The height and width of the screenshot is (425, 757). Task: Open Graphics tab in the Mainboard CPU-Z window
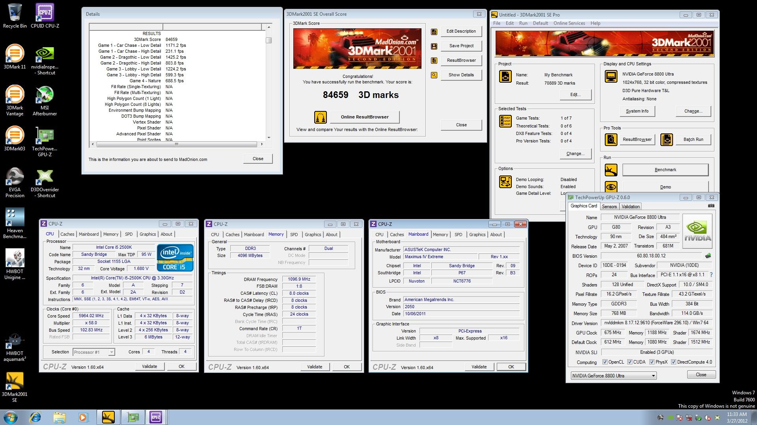pos(477,235)
